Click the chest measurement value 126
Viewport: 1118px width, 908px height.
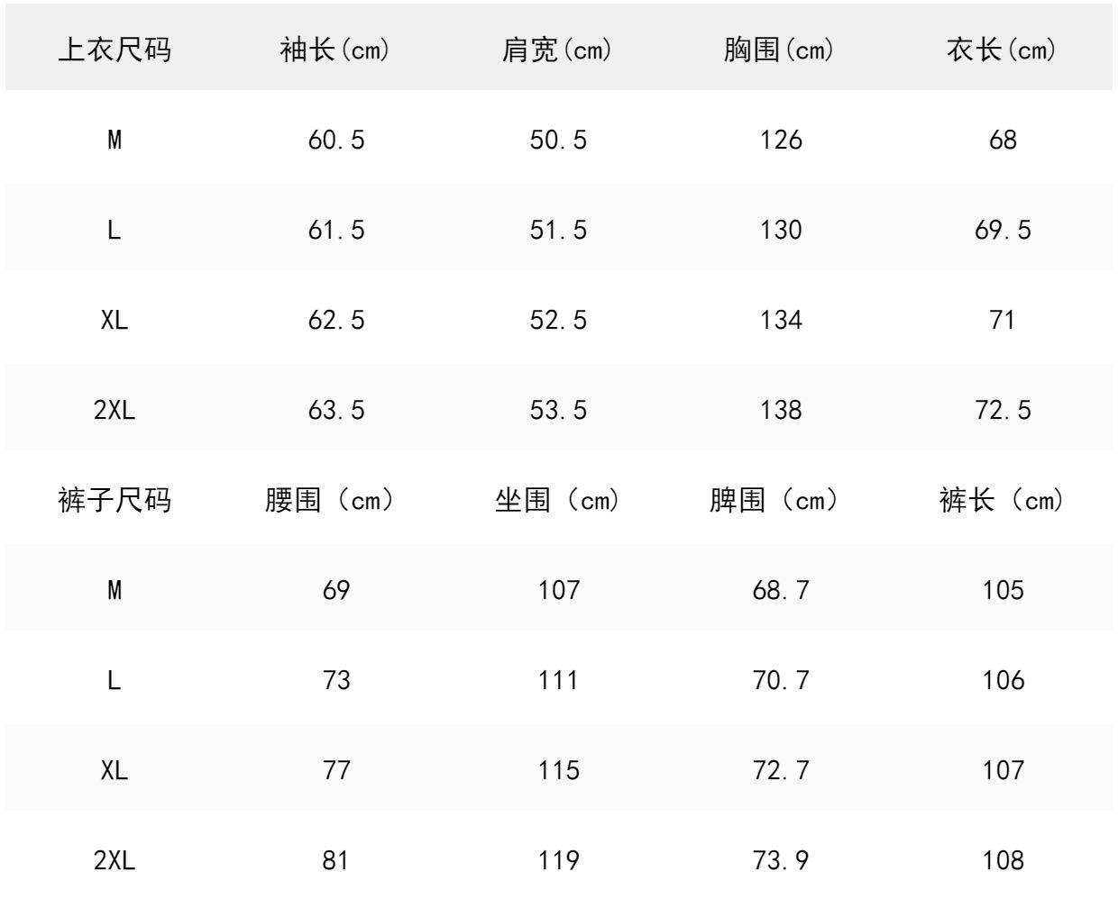tap(780, 140)
